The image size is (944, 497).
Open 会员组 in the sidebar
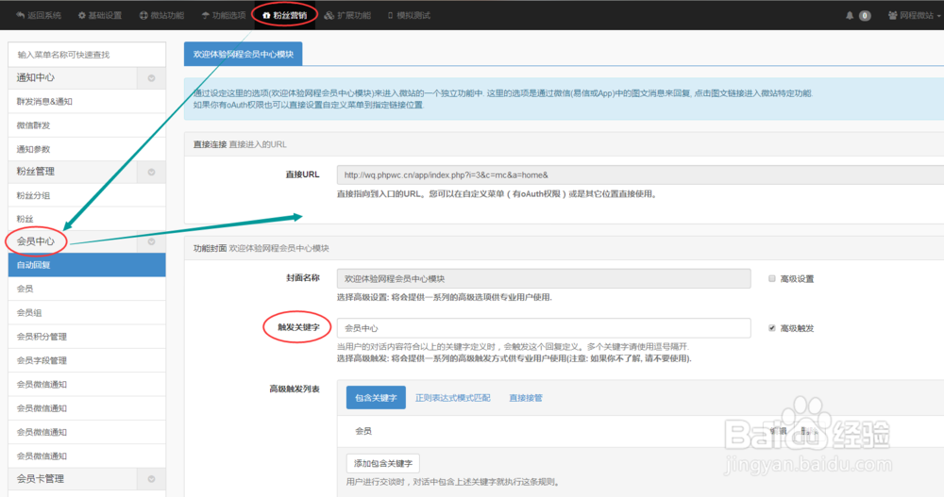[x=87, y=313]
